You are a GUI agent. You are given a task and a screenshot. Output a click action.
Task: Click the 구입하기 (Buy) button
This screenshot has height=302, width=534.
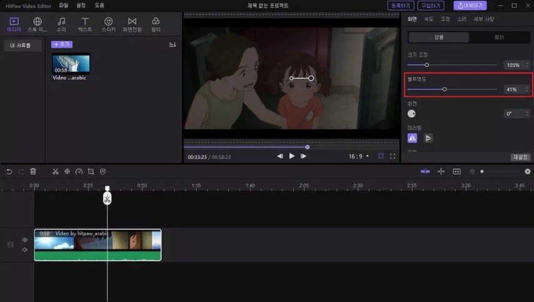click(x=431, y=6)
